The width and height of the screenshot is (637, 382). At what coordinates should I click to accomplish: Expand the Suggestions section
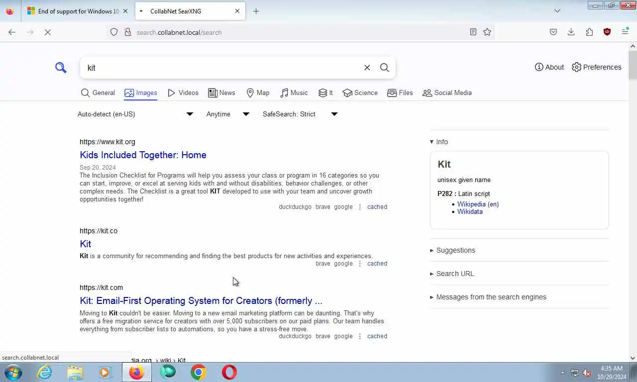pyautogui.click(x=452, y=250)
